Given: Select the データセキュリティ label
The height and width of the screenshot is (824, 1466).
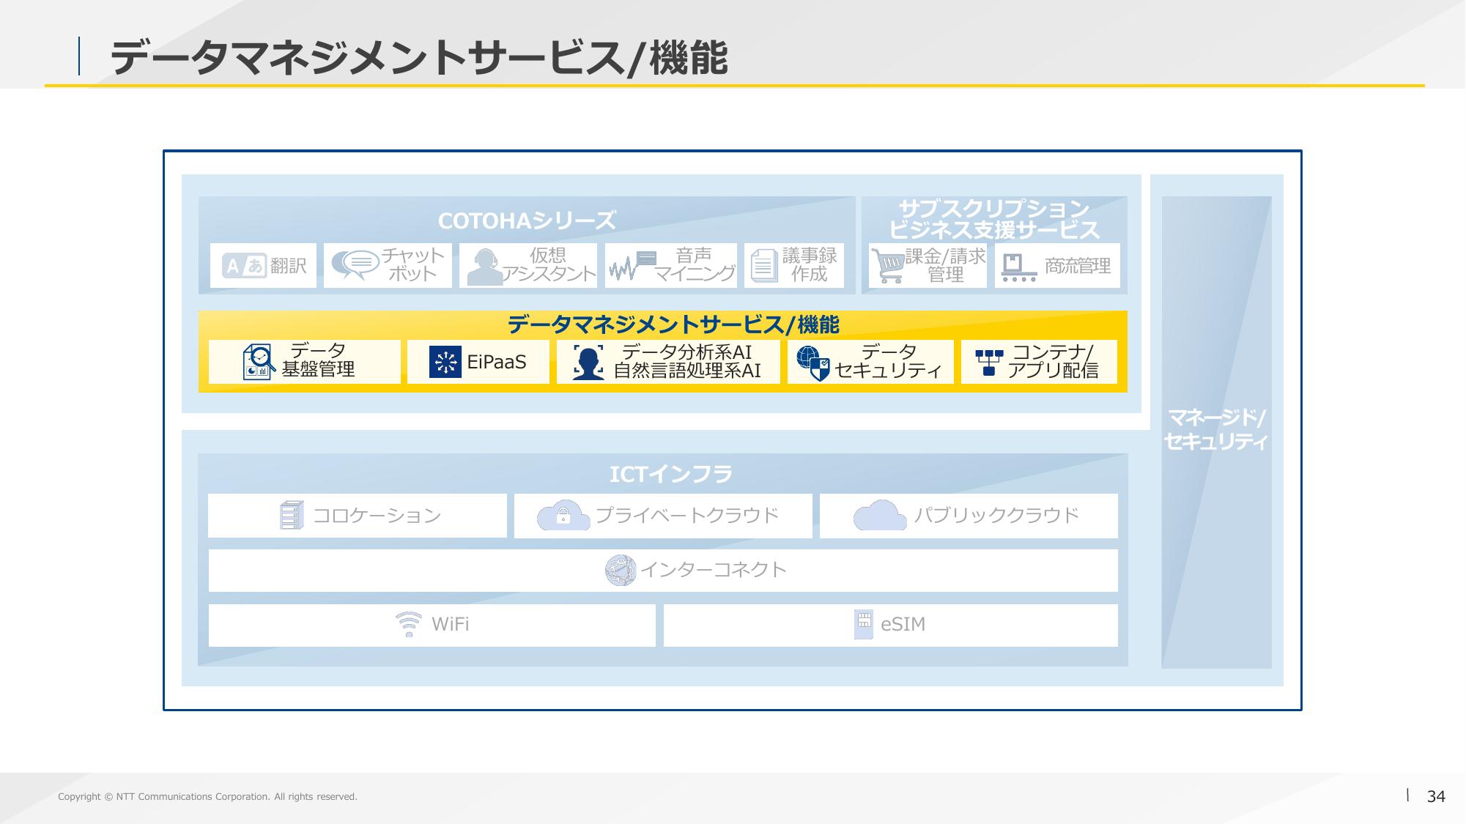Looking at the screenshot, I should 889,362.
